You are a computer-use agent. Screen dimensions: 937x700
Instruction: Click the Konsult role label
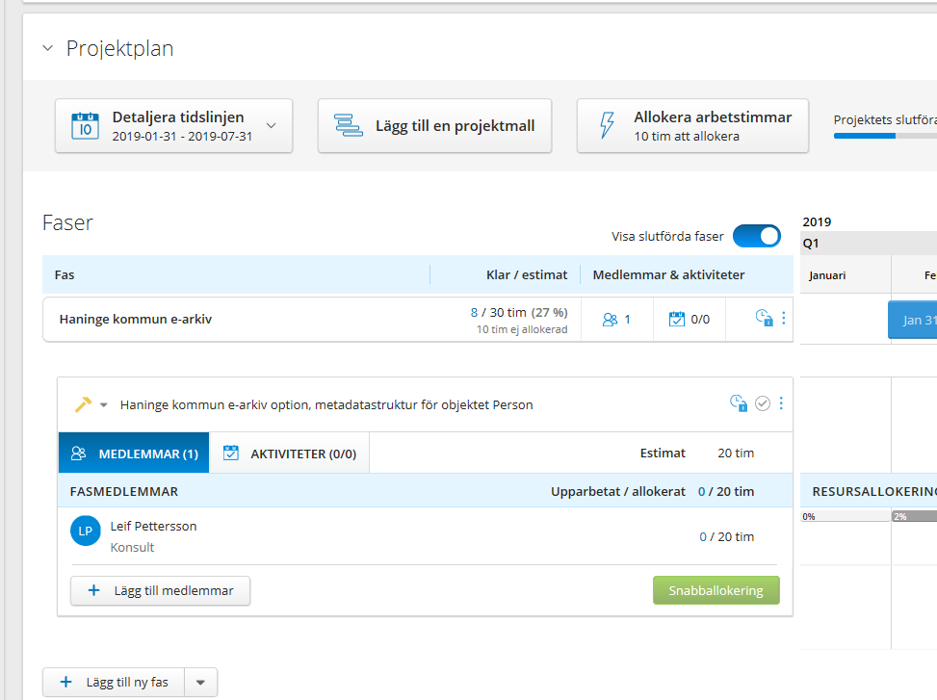(132, 547)
